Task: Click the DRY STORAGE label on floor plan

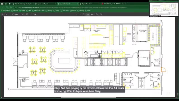Action: (153, 36)
